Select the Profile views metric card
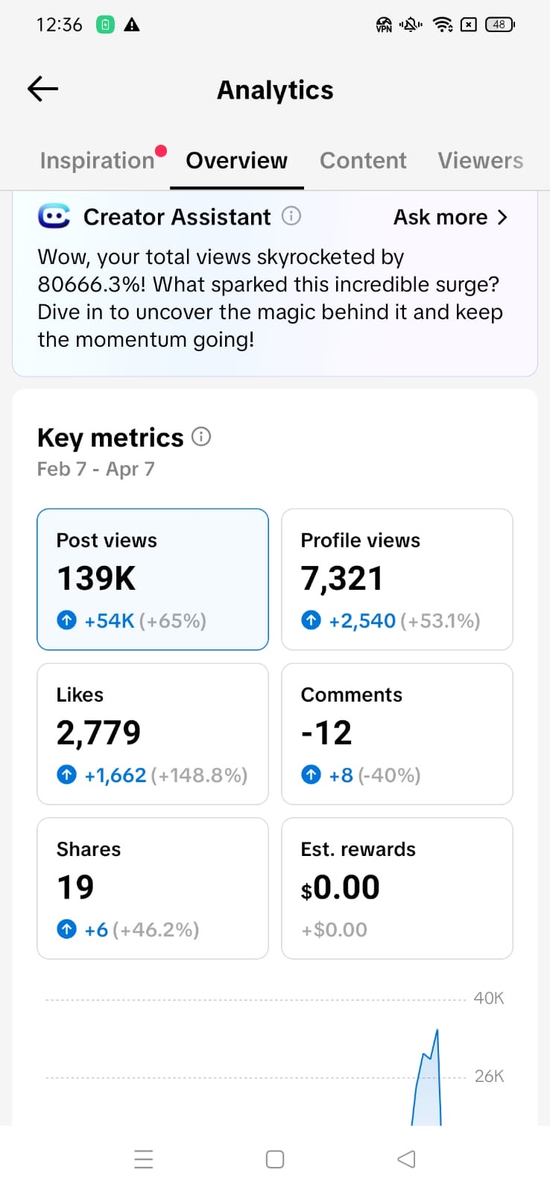 396,579
